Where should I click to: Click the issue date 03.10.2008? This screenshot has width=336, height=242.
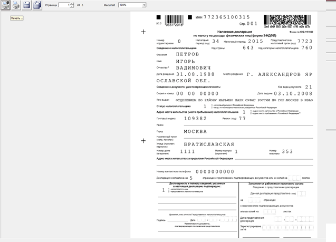tap(293, 94)
